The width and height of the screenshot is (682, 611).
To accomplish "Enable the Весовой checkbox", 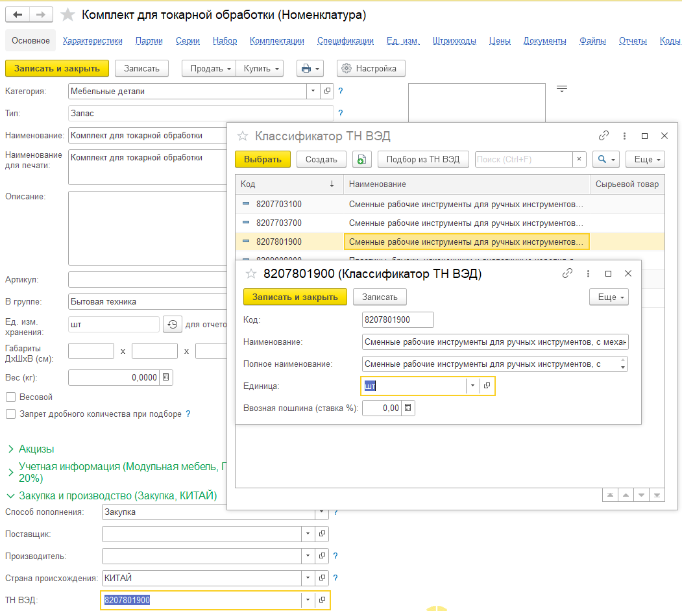I will [x=10, y=397].
